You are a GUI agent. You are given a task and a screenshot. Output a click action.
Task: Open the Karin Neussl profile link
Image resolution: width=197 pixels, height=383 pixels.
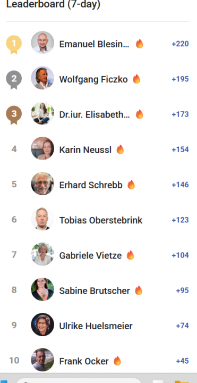85,149
